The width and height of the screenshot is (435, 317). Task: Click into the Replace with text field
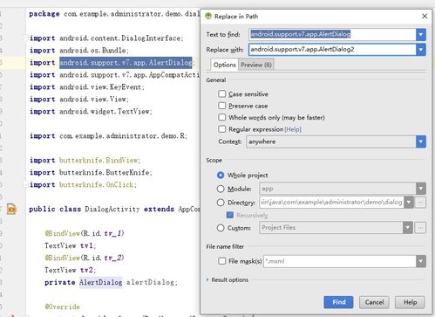point(332,50)
